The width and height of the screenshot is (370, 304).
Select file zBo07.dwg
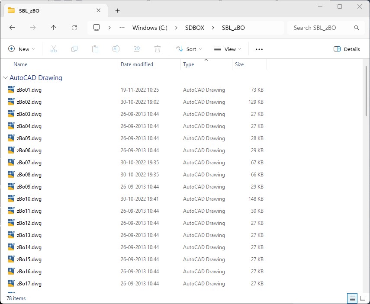pos(29,162)
